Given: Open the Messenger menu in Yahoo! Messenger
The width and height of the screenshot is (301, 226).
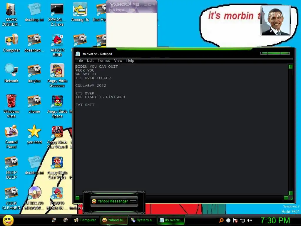Looking at the screenshot, I should [116, 10].
